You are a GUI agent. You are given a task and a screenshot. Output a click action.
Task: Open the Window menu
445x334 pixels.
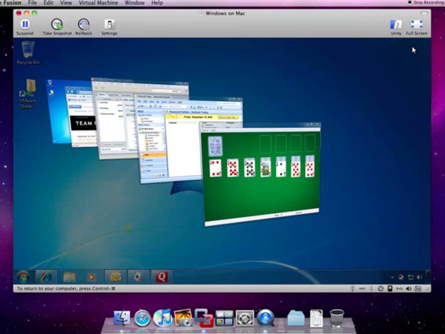pyautogui.click(x=135, y=3)
